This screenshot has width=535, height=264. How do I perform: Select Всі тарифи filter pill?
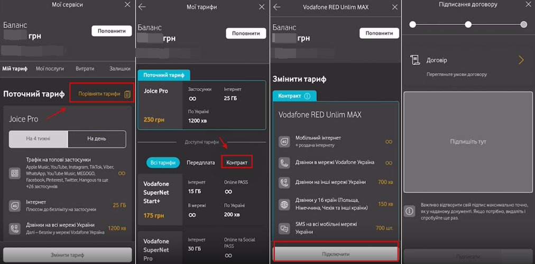coord(163,163)
